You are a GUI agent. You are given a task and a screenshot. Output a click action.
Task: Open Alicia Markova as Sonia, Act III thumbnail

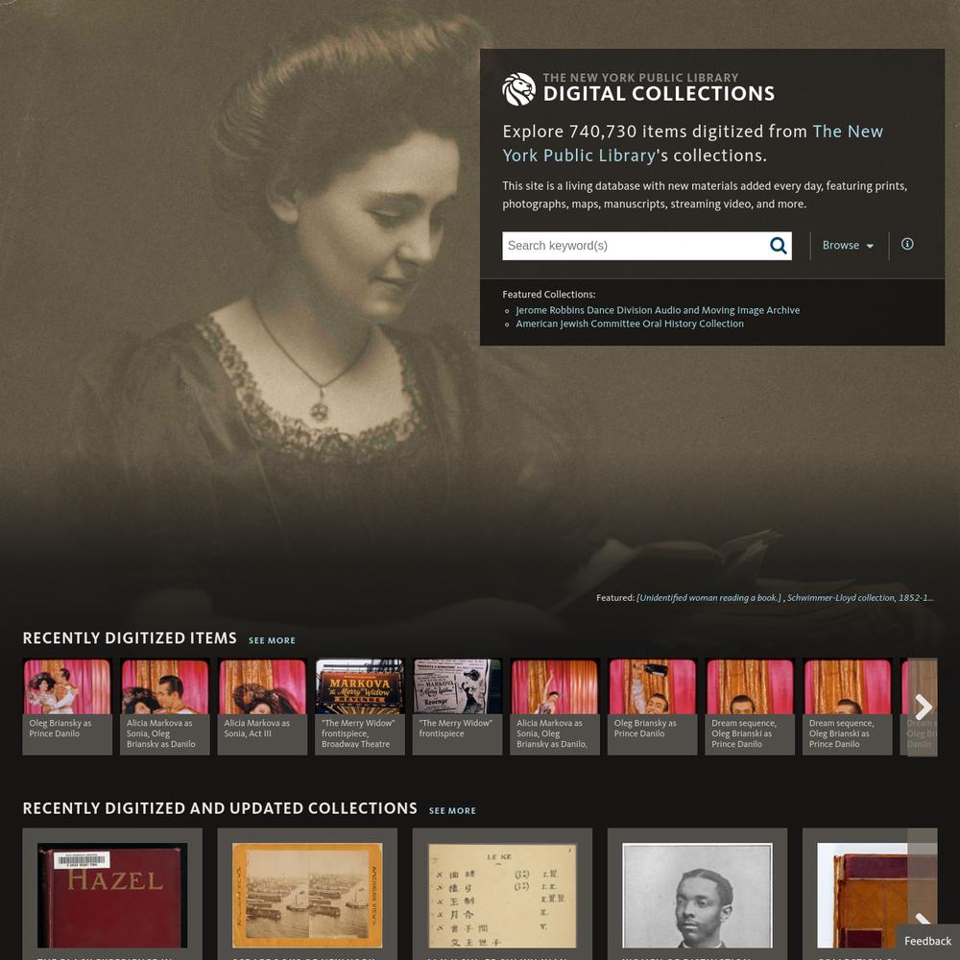(262, 707)
